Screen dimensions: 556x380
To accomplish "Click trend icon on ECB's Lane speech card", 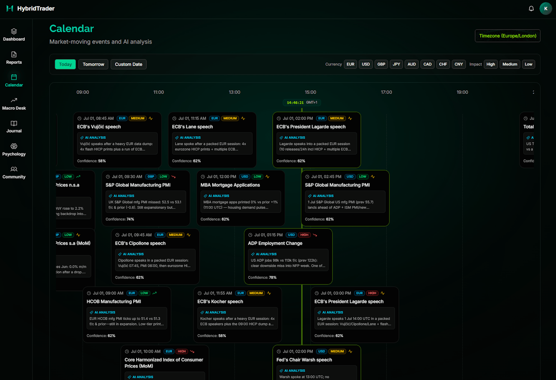I will 243,118.
